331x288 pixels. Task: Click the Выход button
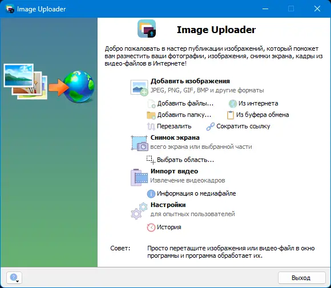(302, 278)
